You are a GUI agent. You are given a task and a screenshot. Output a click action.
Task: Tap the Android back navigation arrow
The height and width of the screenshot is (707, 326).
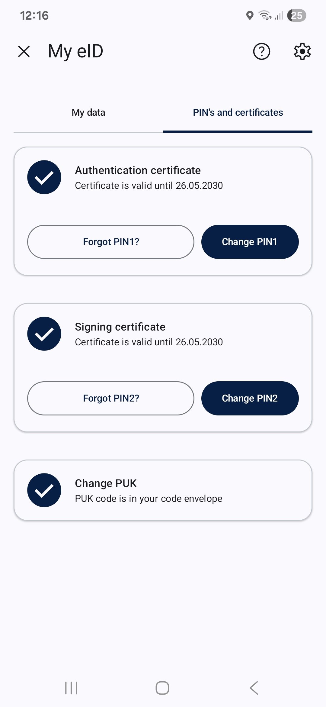tap(254, 688)
